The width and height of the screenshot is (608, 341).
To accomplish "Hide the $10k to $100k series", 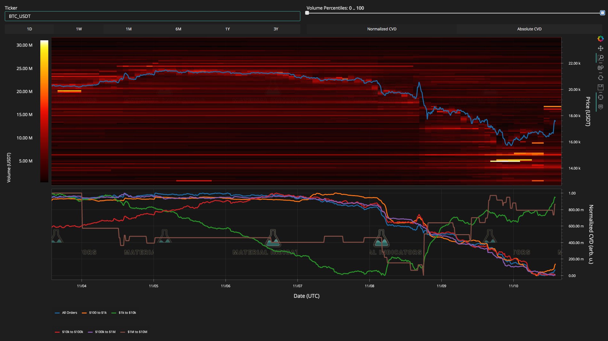I will tap(72, 332).
